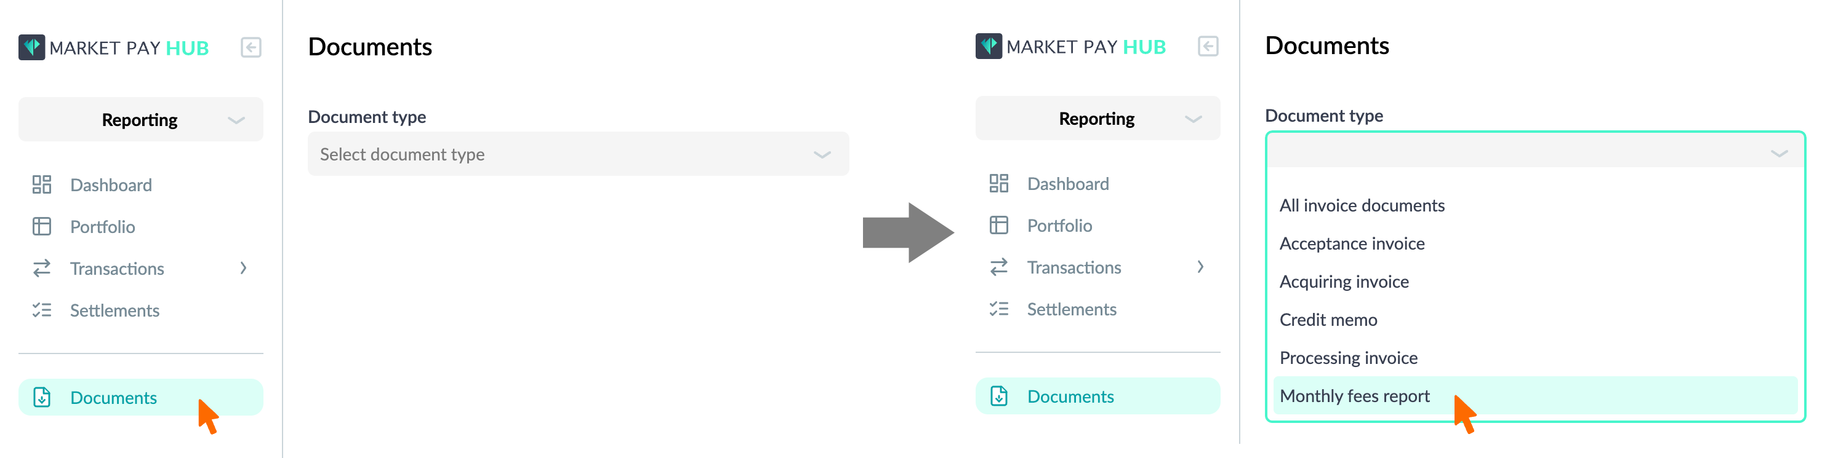Open Portfolio label in left panel

(103, 226)
